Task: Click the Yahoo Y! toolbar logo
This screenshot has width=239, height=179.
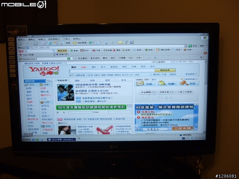Action: click(x=21, y=51)
